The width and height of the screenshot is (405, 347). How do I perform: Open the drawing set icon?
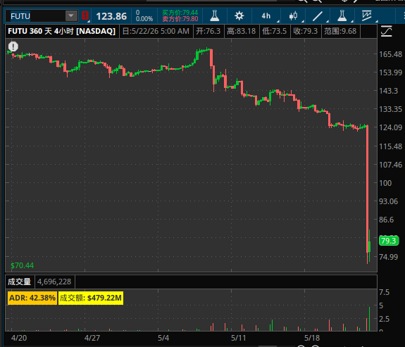click(x=366, y=15)
